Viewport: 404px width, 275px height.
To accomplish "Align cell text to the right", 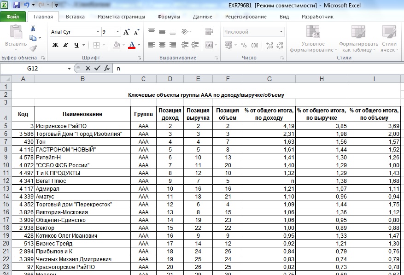I will [x=173, y=45].
